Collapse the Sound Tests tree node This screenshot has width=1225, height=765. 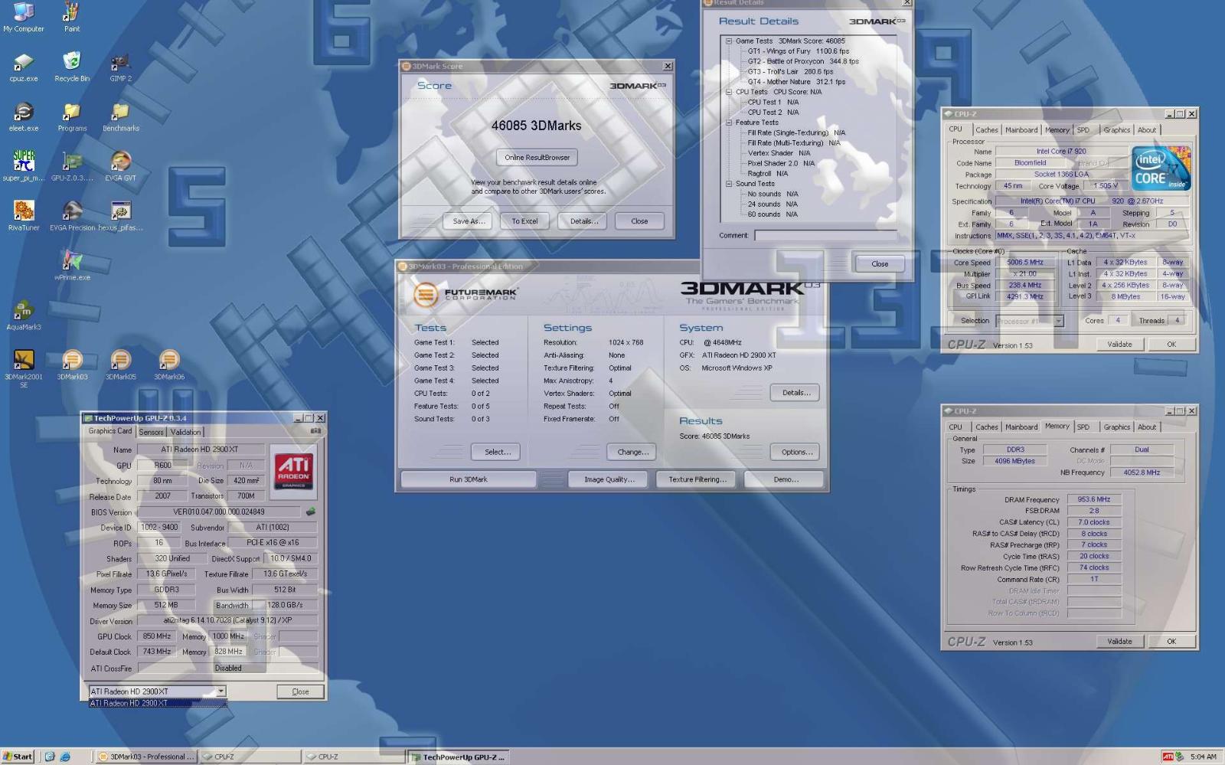click(x=729, y=184)
